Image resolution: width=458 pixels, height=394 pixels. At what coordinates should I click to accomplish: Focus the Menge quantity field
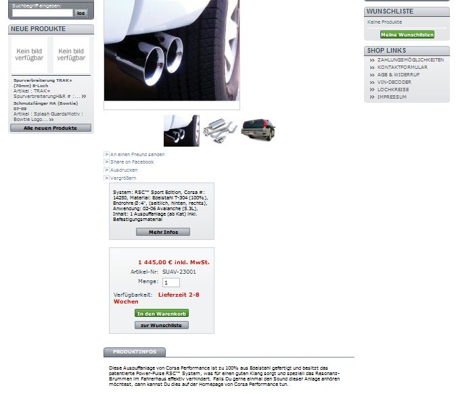(x=171, y=282)
